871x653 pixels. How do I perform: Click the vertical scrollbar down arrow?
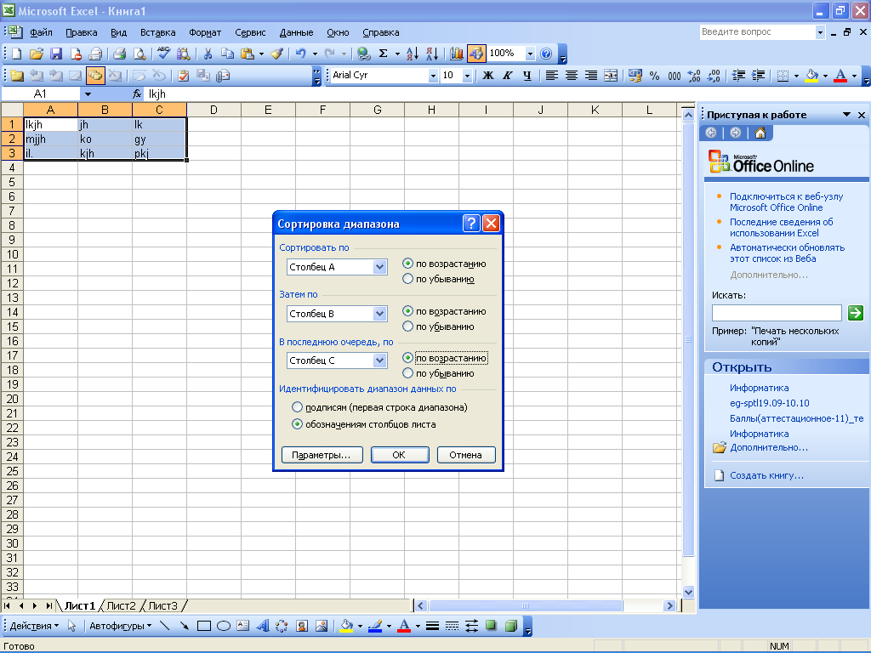pos(688,592)
